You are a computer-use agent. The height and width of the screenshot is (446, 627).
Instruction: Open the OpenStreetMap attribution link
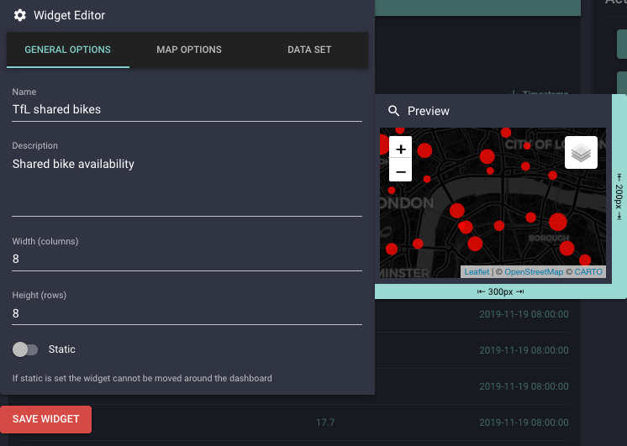pos(534,272)
